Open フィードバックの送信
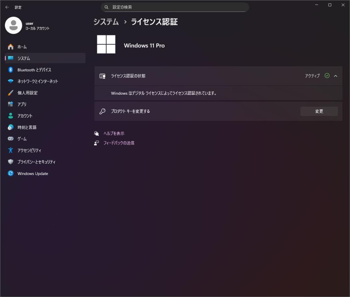 119,143
